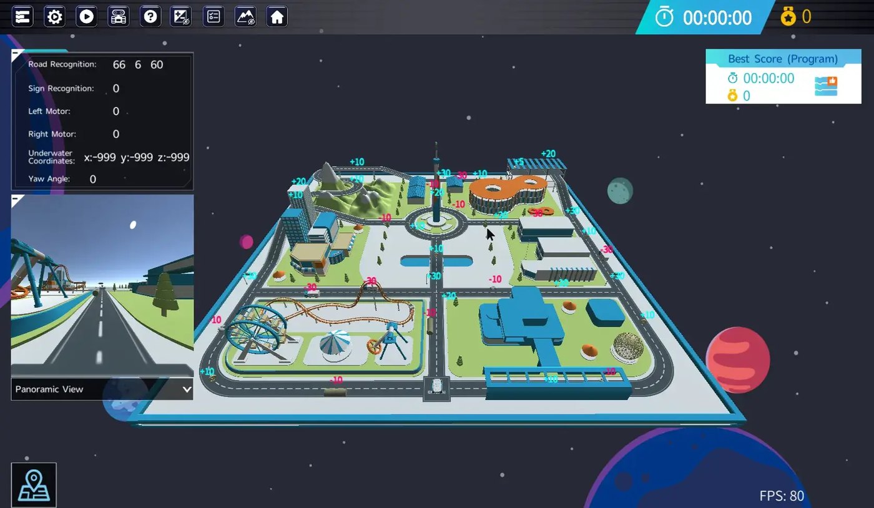Click the FPS: 80 indicator

[782, 496]
